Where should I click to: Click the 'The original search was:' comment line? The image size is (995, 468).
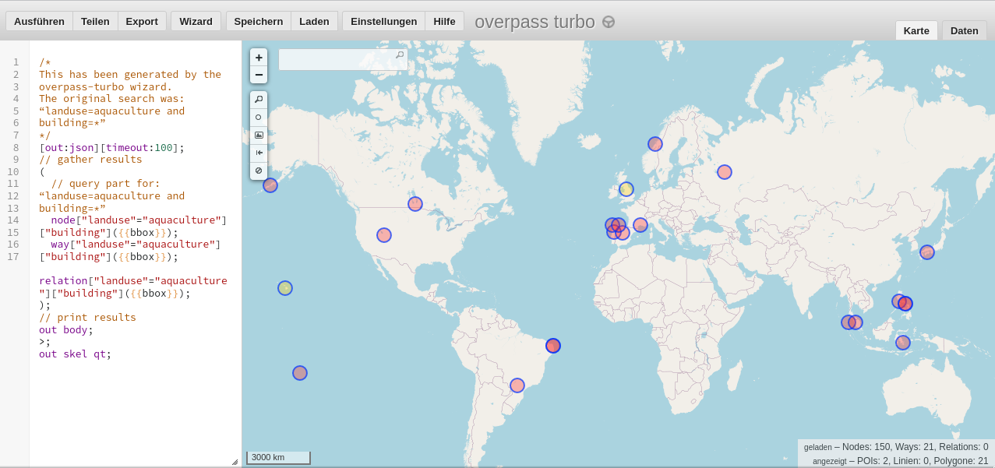(x=112, y=98)
